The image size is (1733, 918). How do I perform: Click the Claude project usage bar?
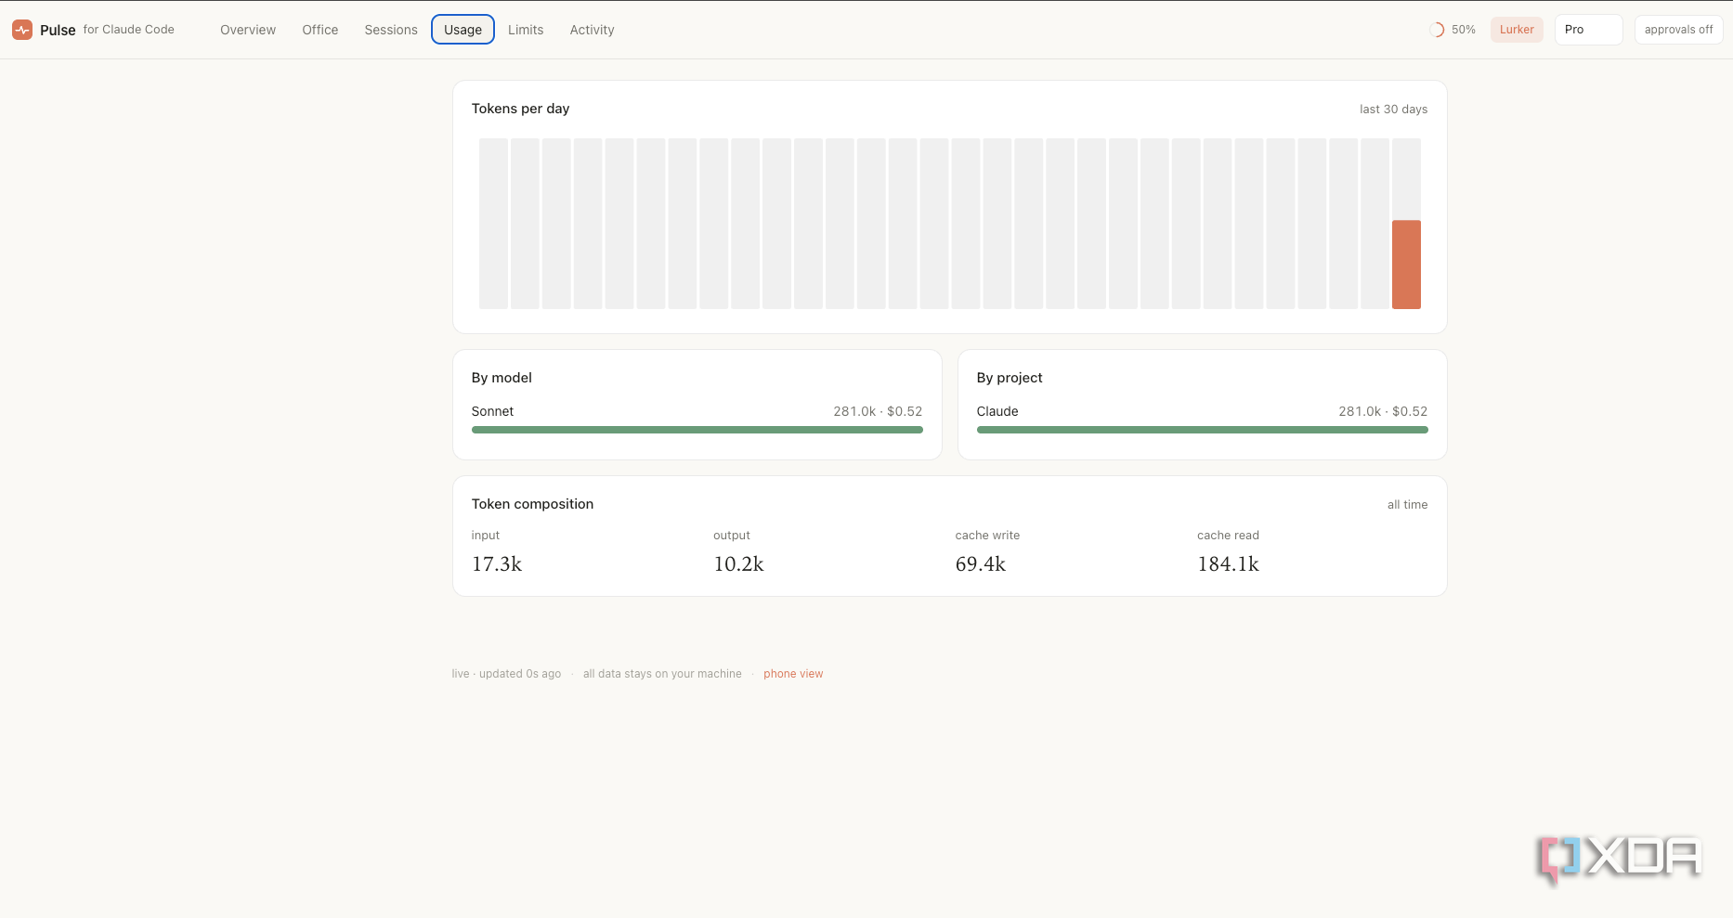(1202, 430)
